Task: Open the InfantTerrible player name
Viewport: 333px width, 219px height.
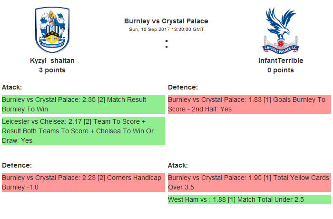Action: 280,60
